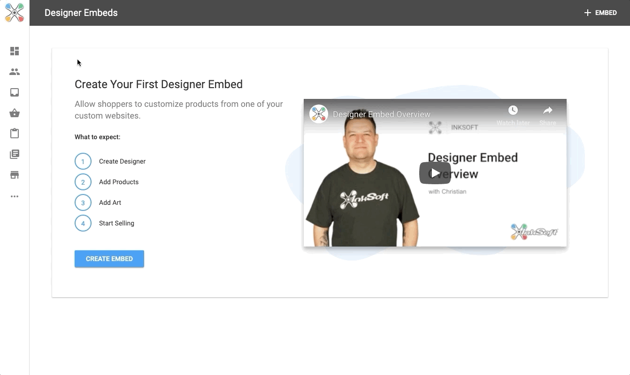This screenshot has width=630, height=375.
Task: Open the dashboard icon in sidebar
Action: (15, 51)
